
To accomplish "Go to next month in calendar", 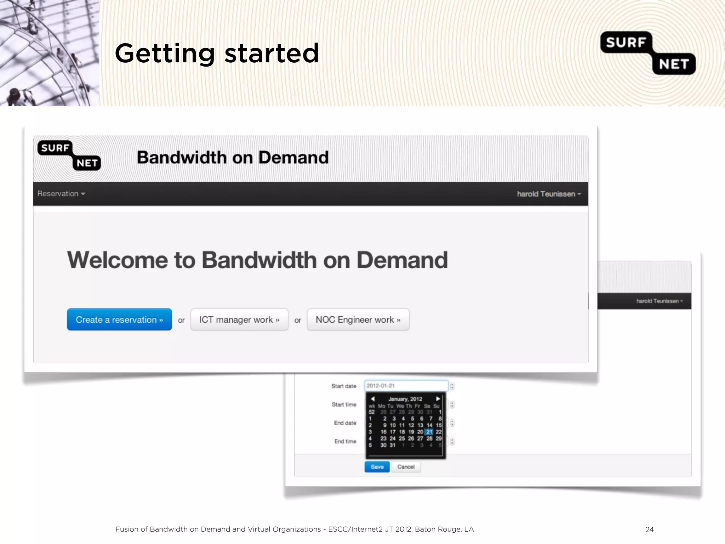I will [x=438, y=399].
